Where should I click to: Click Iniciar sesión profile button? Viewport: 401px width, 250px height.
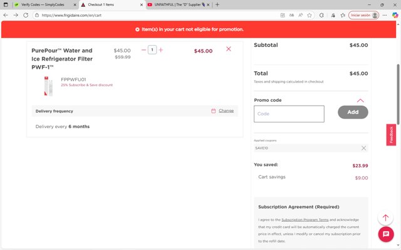[363, 15]
